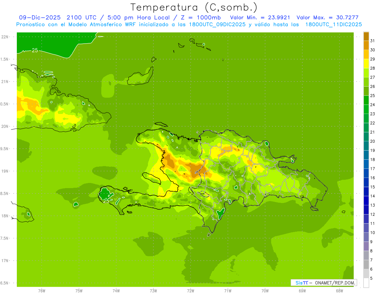381x295 pixels.
Task: Click the '17' colorbar scale label
Action: (x=373, y=169)
